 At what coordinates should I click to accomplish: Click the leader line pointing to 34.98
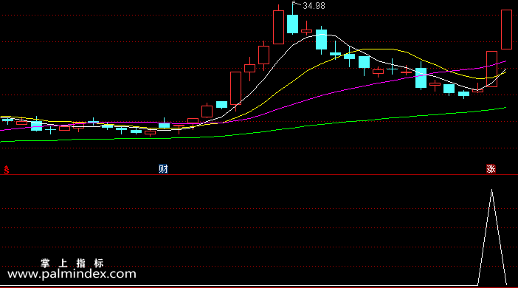tap(297, 4)
